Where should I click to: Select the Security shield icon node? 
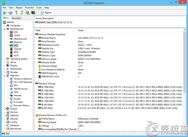(x=8, y=119)
